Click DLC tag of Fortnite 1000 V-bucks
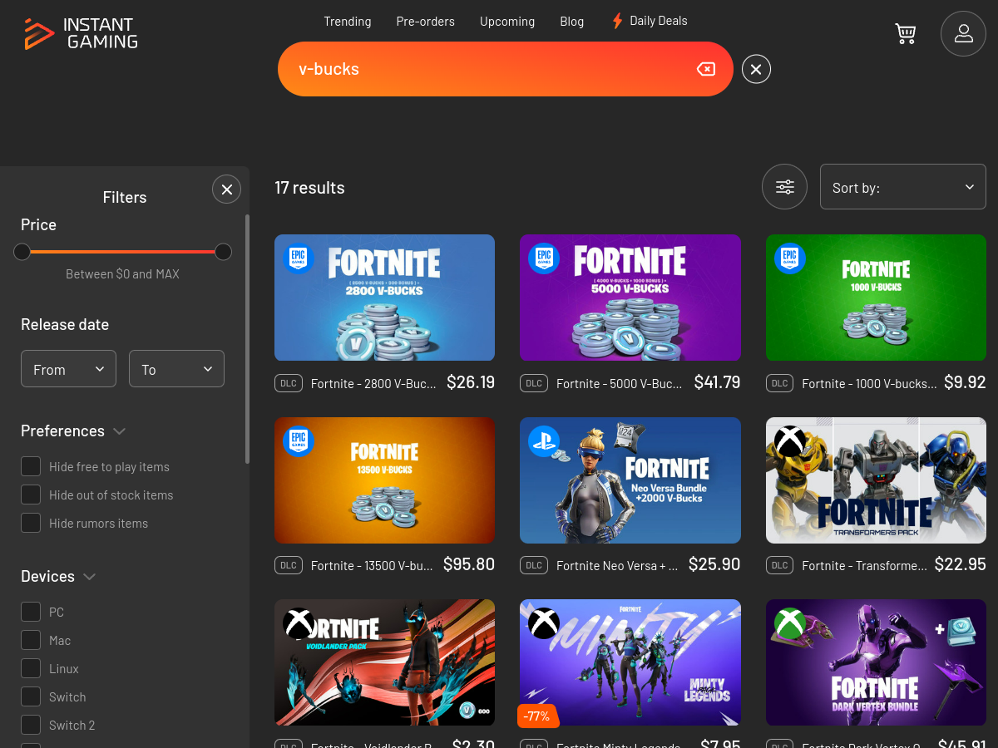998x748 pixels. click(780, 383)
